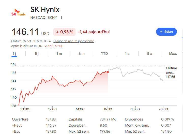The image size is (183, 138).
Task: Click the Max. 52 sem. label
Action: pos(79,132)
